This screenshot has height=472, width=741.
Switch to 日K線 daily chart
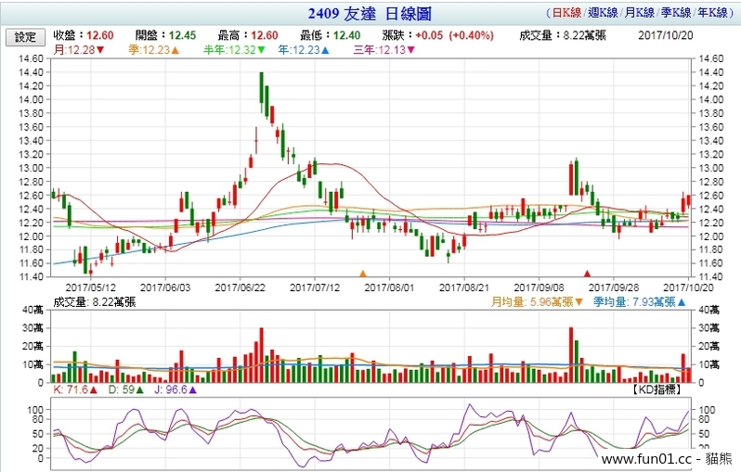click(x=566, y=14)
